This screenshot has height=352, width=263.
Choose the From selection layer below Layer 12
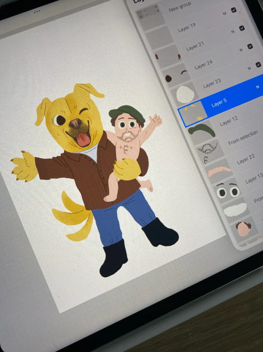pyautogui.click(x=243, y=138)
